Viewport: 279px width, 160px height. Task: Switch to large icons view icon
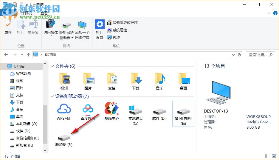click(x=274, y=156)
